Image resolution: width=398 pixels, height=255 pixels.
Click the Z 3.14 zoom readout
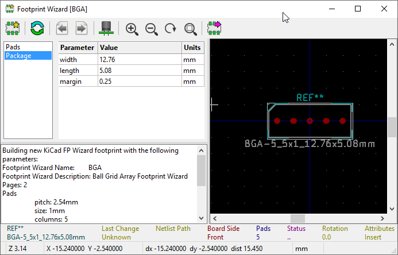click(18, 249)
